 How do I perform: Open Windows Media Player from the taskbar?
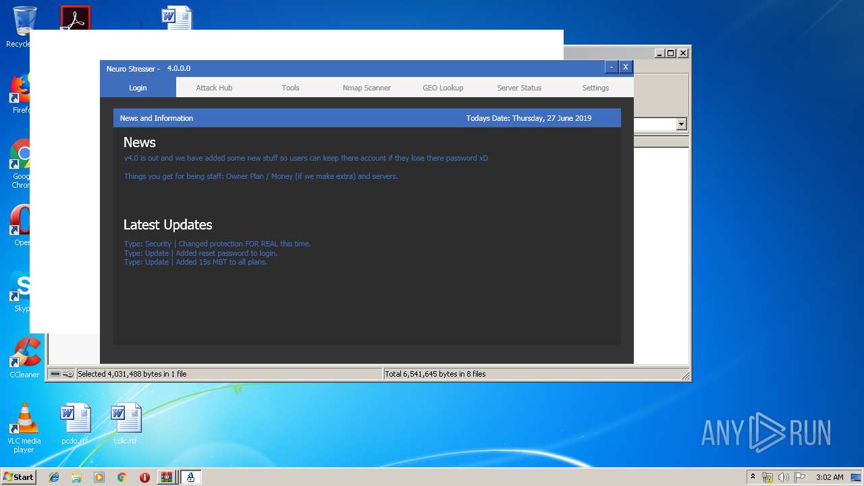pyautogui.click(x=99, y=477)
